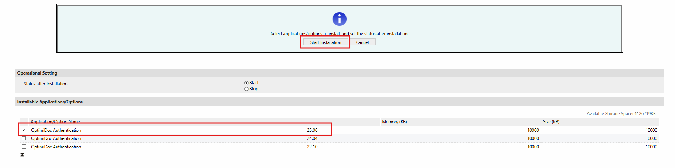Click OptimiDoc Authentication name in 22.10 row
The width and height of the screenshot is (675, 168).
point(56,147)
